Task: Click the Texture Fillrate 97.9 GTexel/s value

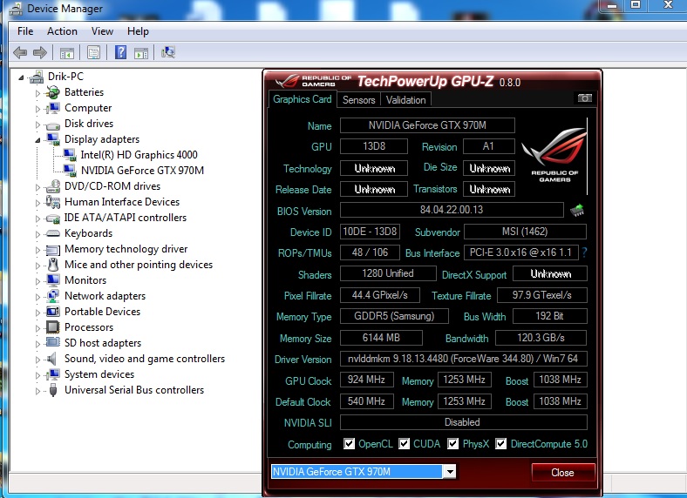Action: [x=542, y=295]
